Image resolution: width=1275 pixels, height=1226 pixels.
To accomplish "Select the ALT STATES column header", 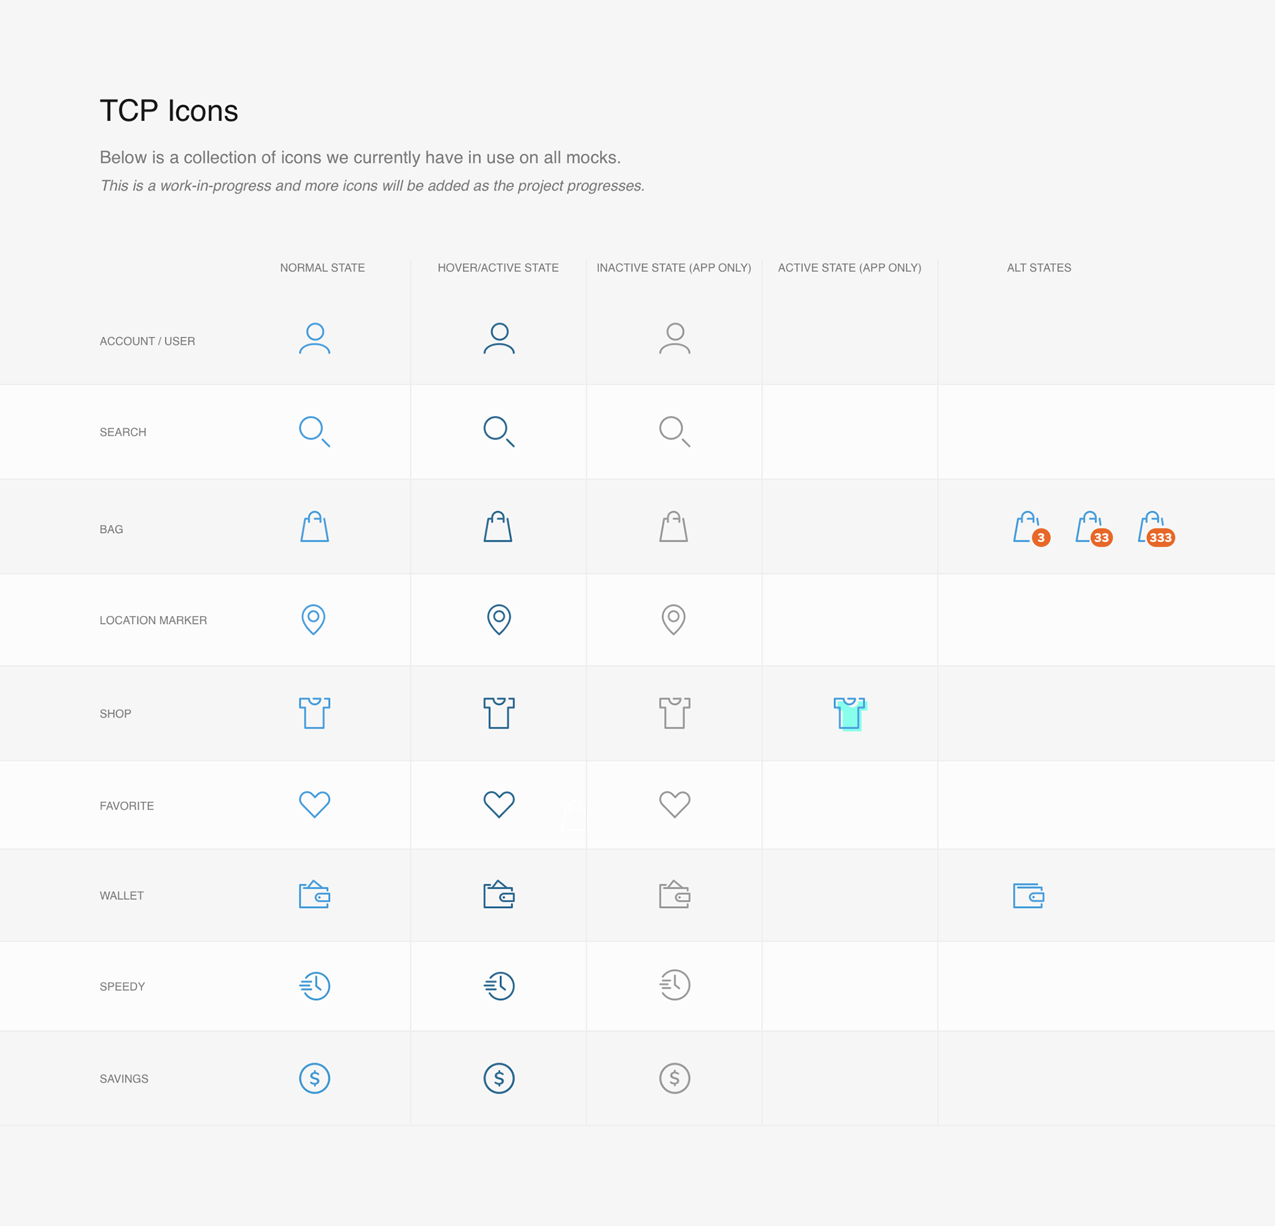I will pyautogui.click(x=1039, y=268).
